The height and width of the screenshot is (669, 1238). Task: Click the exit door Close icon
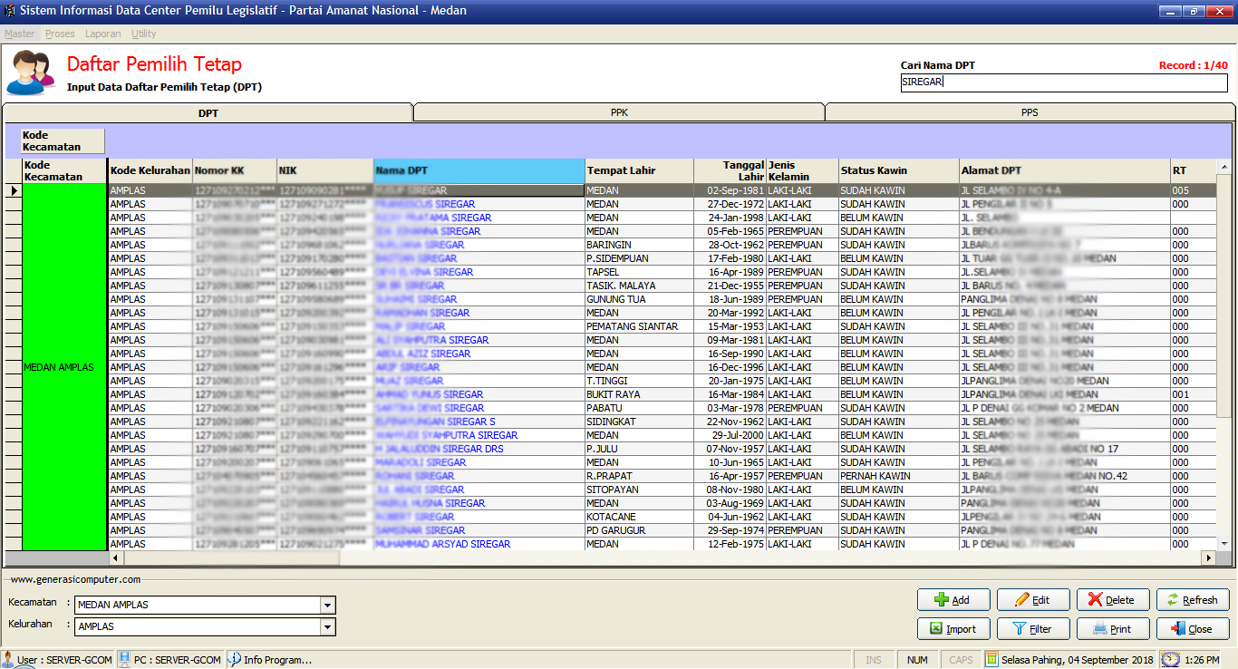click(1177, 629)
